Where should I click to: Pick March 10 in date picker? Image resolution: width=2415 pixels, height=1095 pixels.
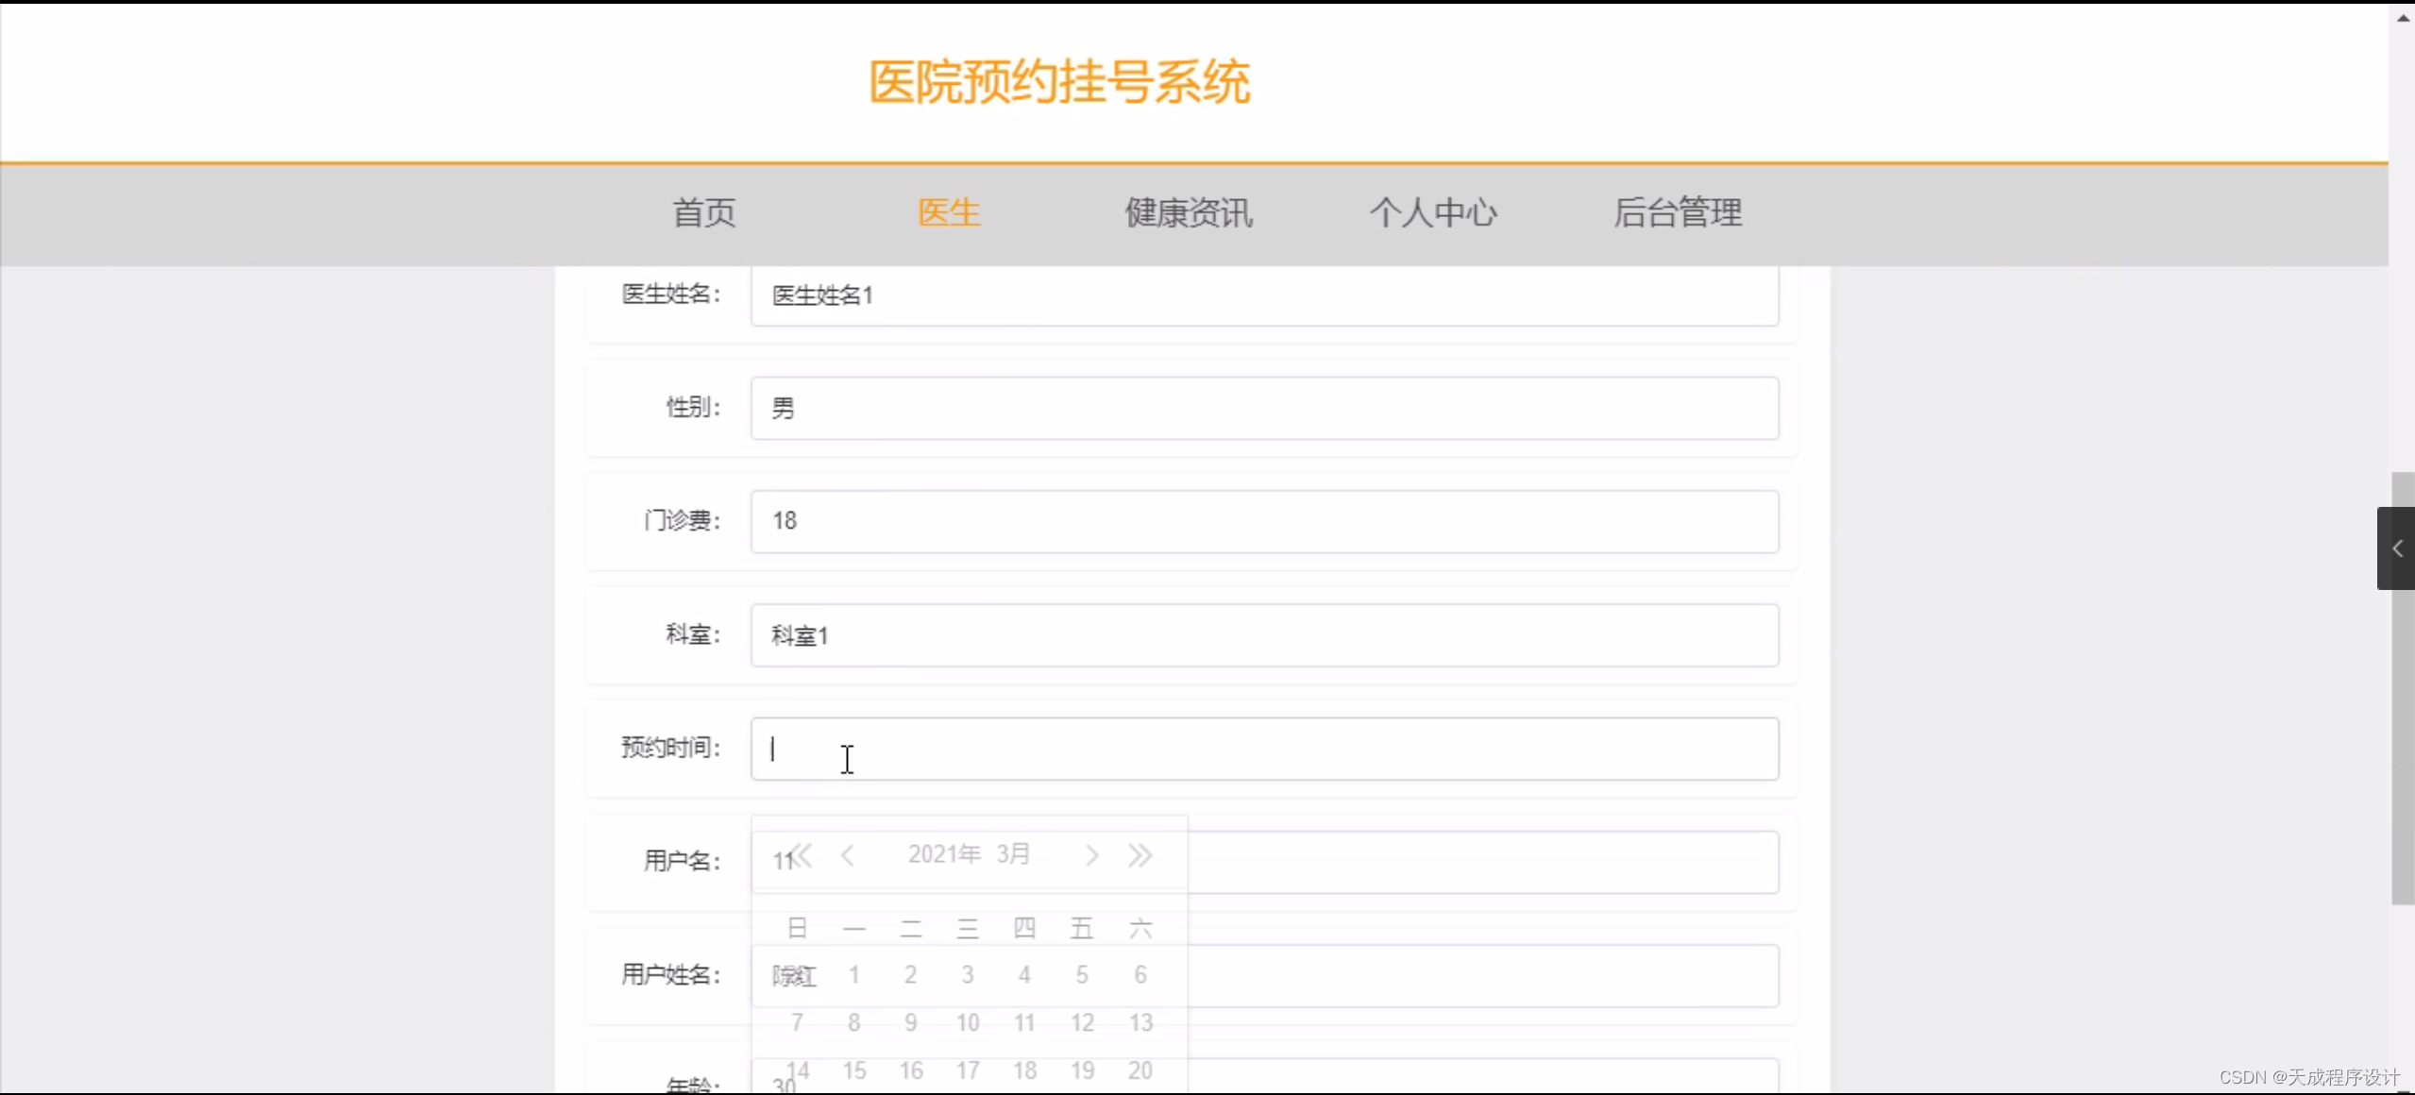click(x=968, y=1022)
